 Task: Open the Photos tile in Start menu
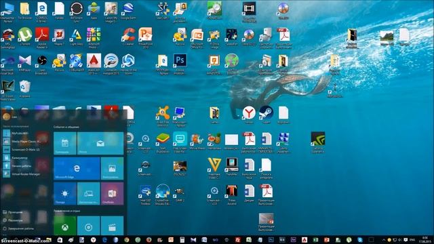click(x=112, y=169)
